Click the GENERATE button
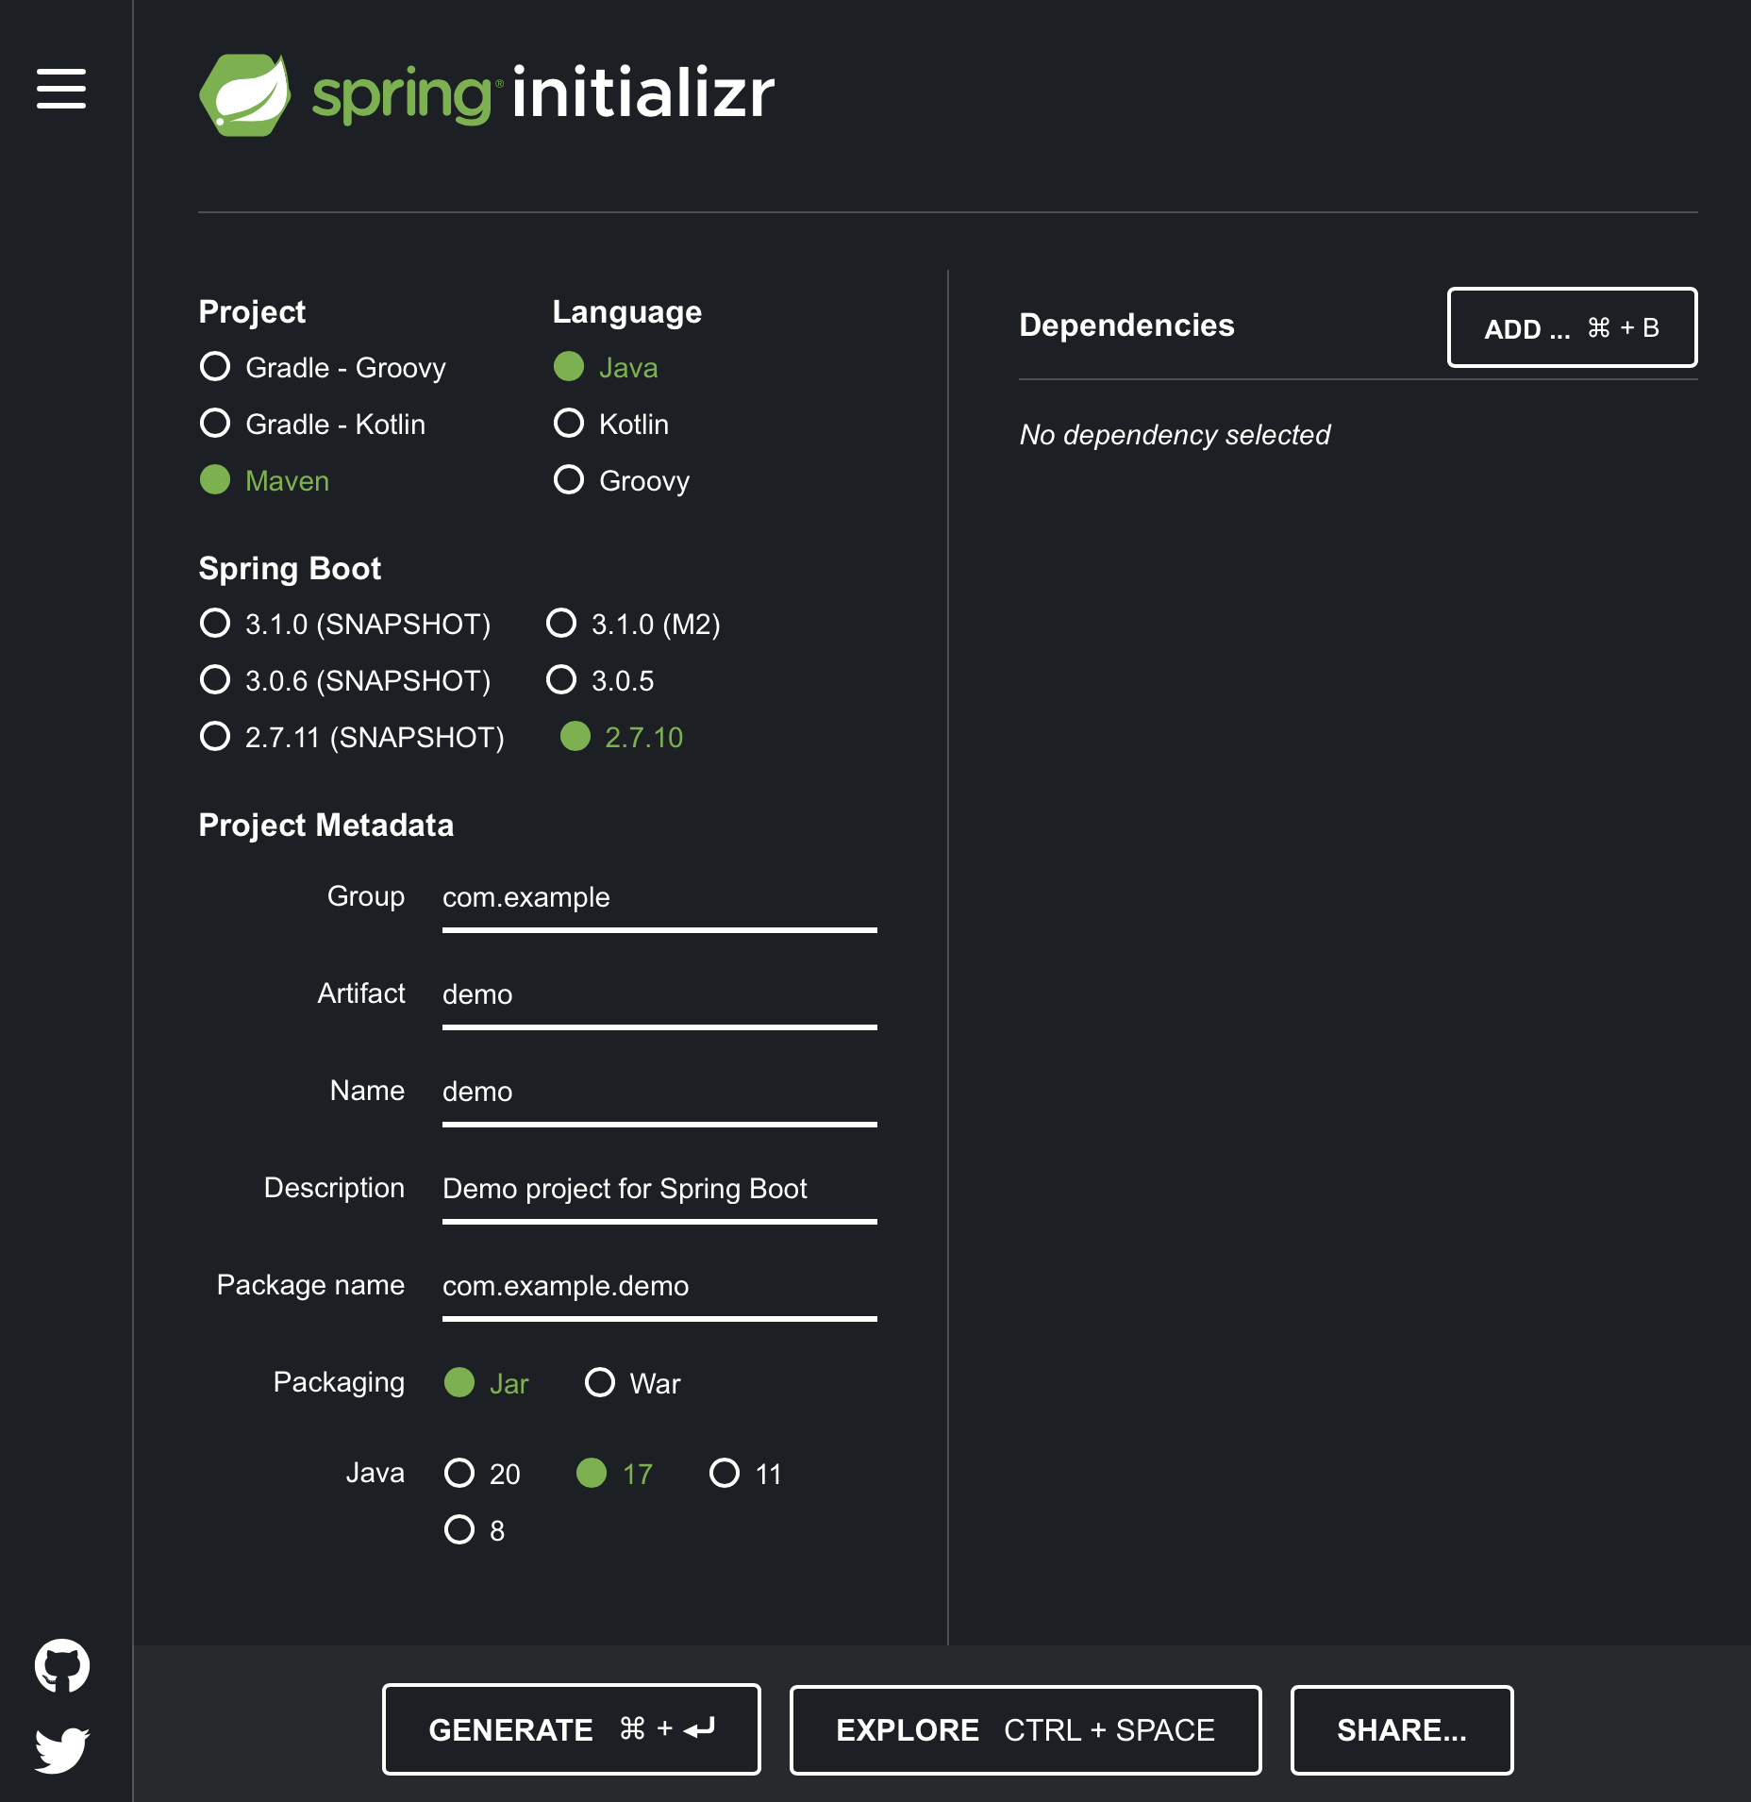Viewport: 1751px width, 1802px height. coord(571,1729)
